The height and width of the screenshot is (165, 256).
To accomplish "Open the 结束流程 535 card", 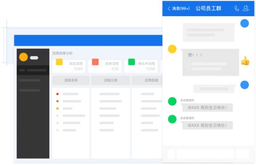I will 105,66.
